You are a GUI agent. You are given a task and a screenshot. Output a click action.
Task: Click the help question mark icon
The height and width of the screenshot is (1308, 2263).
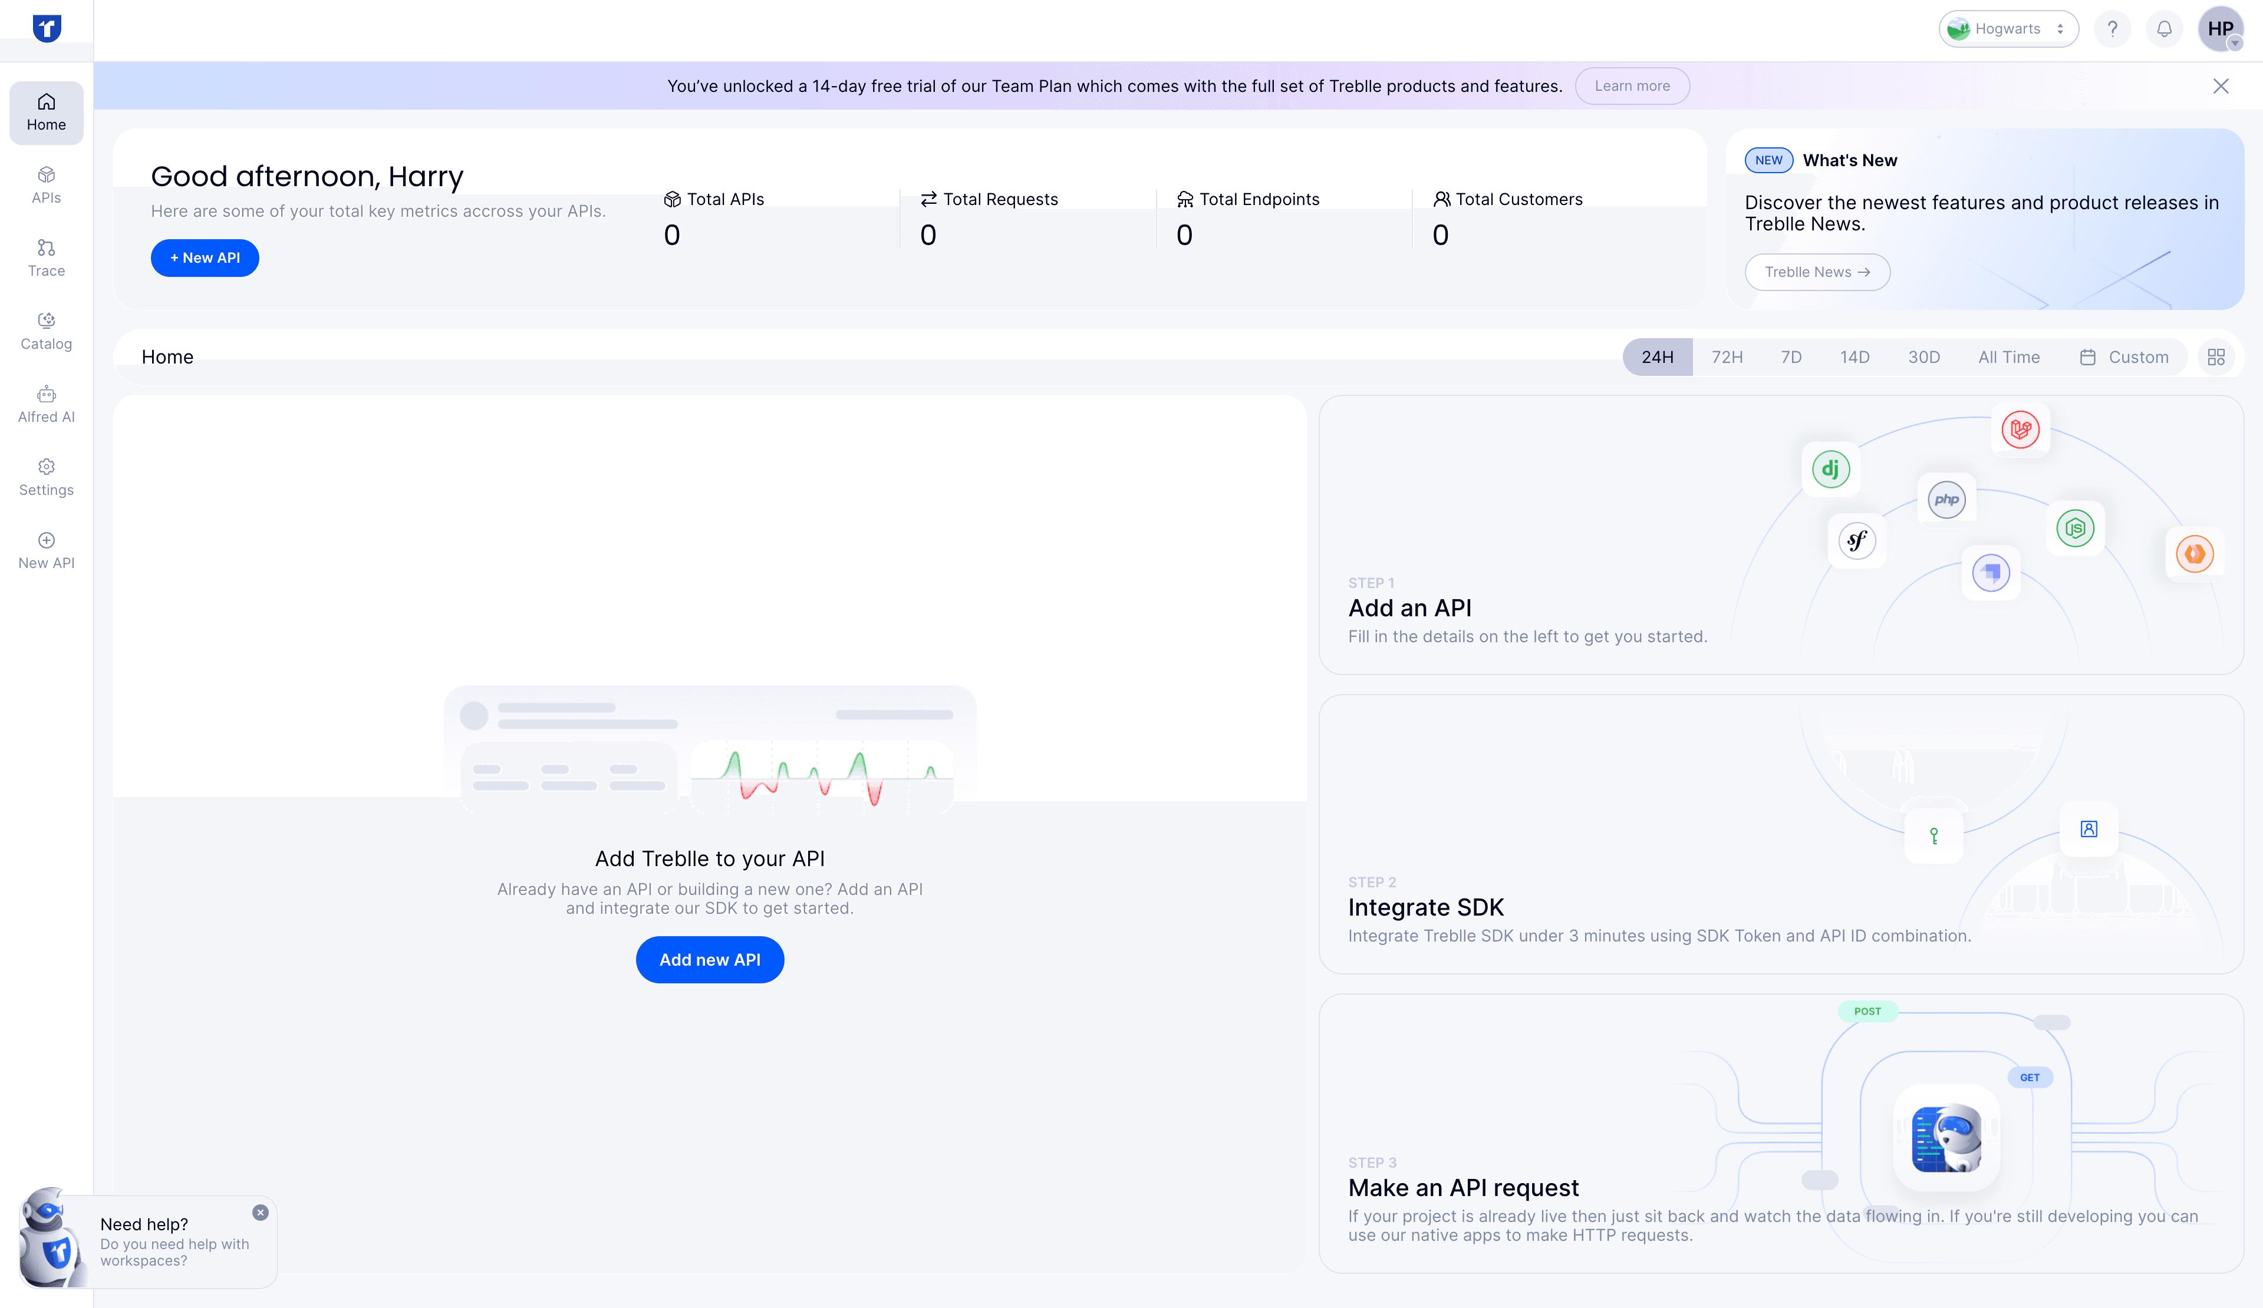point(2112,28)
